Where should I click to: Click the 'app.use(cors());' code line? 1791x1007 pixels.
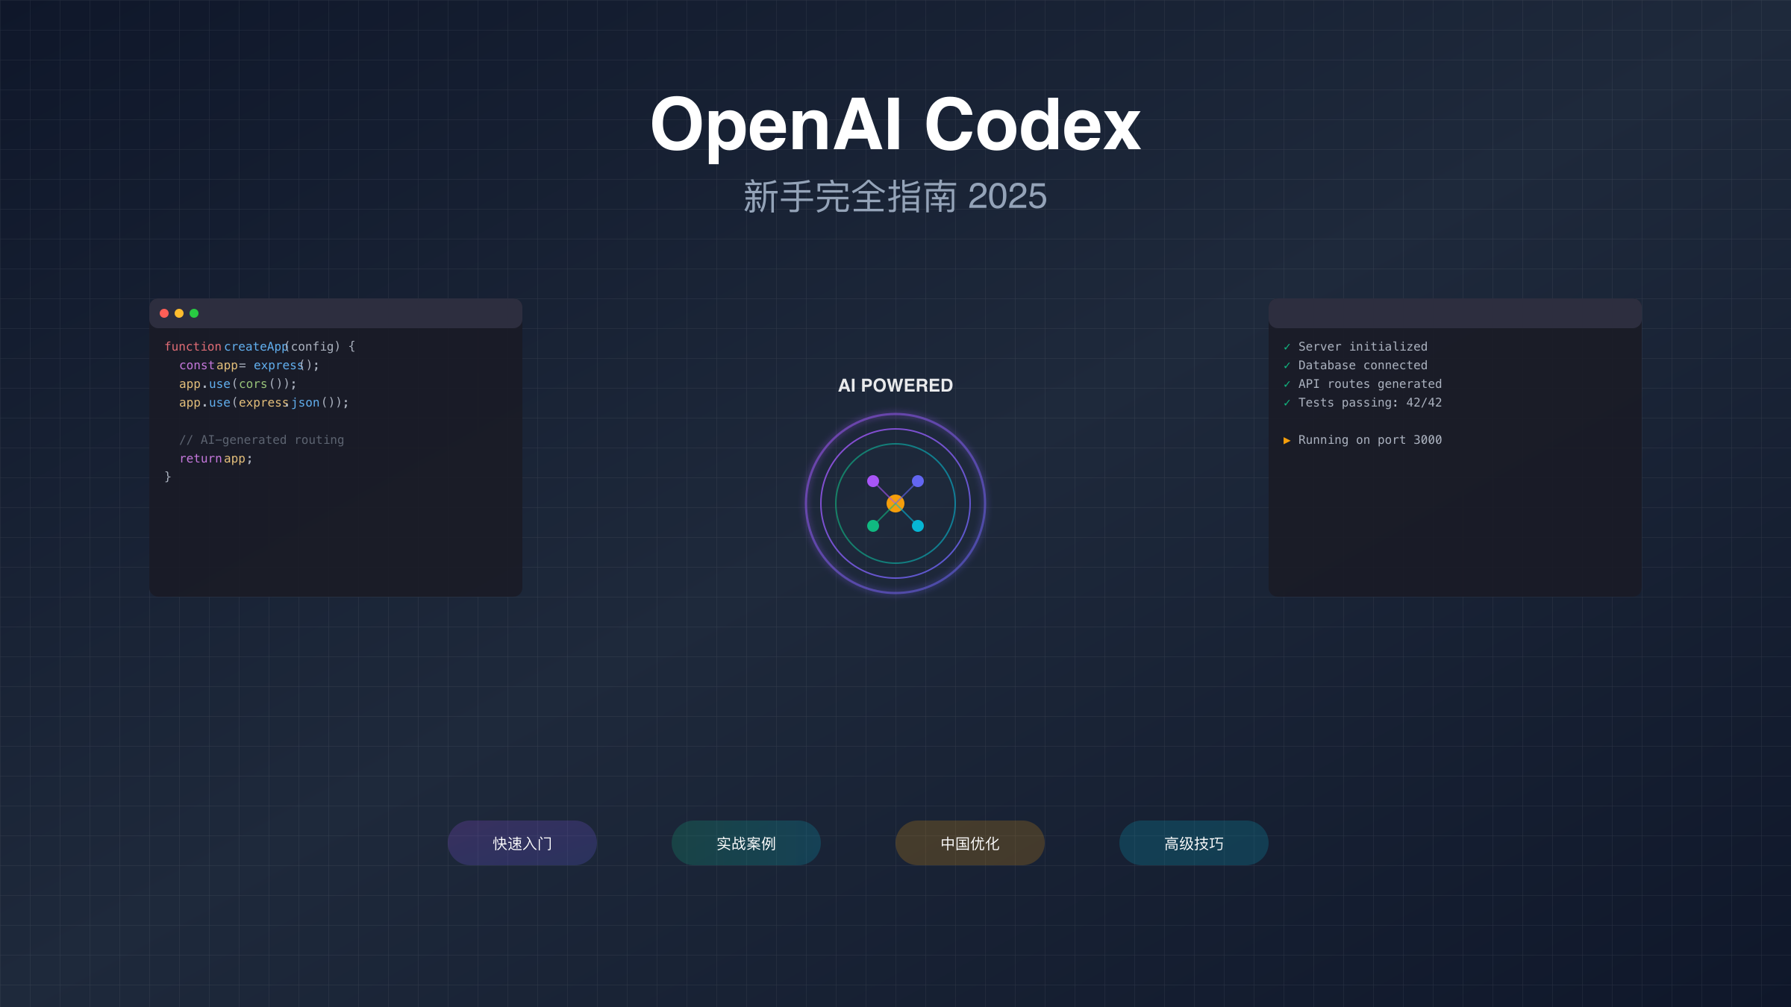pos(238,384)
